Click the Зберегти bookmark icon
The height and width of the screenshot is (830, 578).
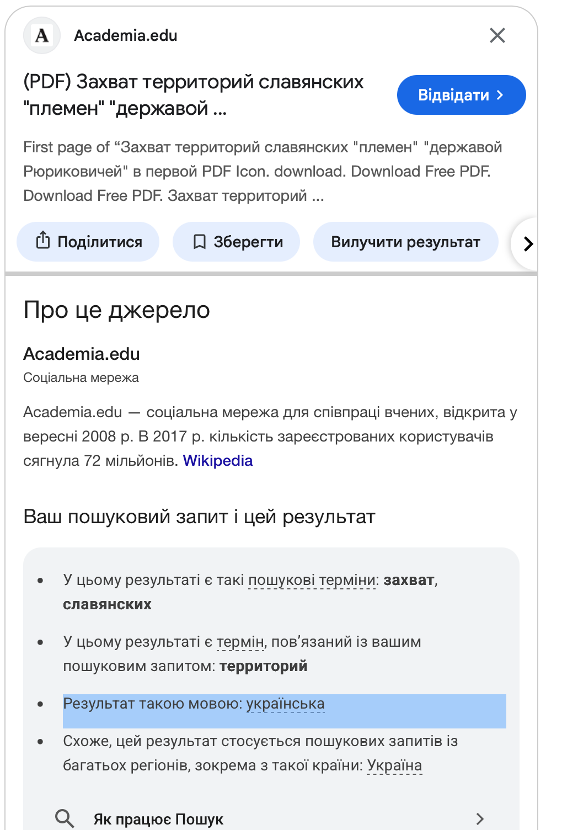pos(200,242)
